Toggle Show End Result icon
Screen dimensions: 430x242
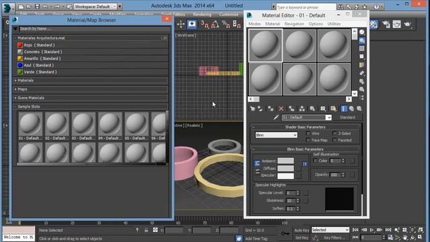[x=343, y=109]
